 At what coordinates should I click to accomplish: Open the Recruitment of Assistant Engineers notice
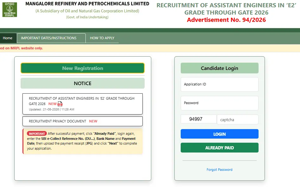pos(83,104)
